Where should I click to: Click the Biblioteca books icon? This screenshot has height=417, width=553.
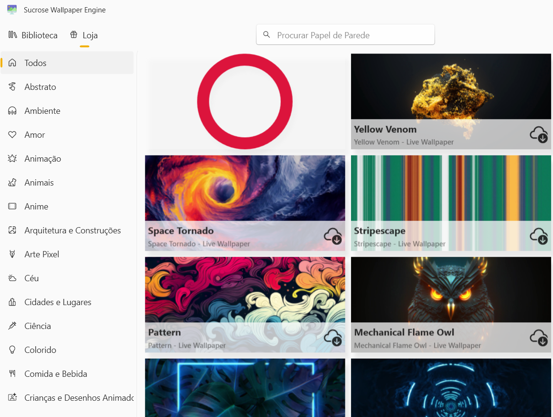(x=12, y=34)
